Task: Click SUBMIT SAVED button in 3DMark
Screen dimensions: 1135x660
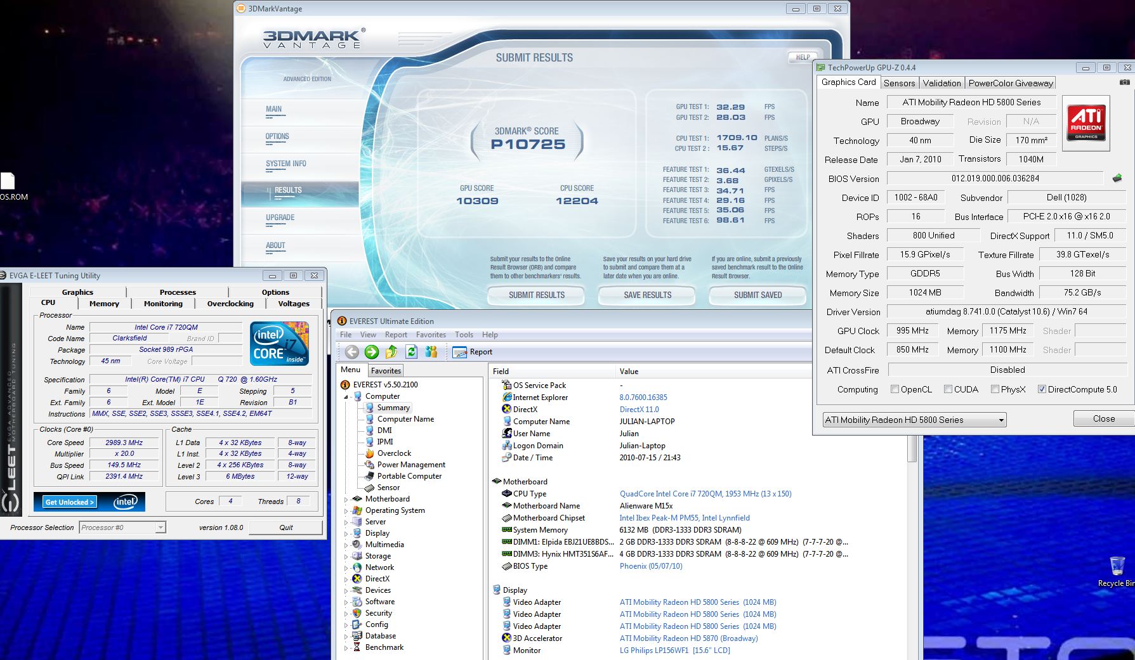Action: [758, 295]
